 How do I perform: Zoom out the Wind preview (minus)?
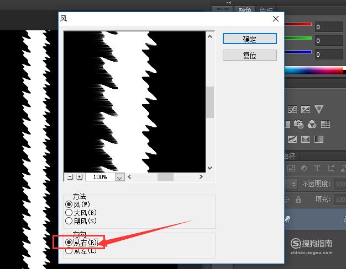tap(70, 177)
